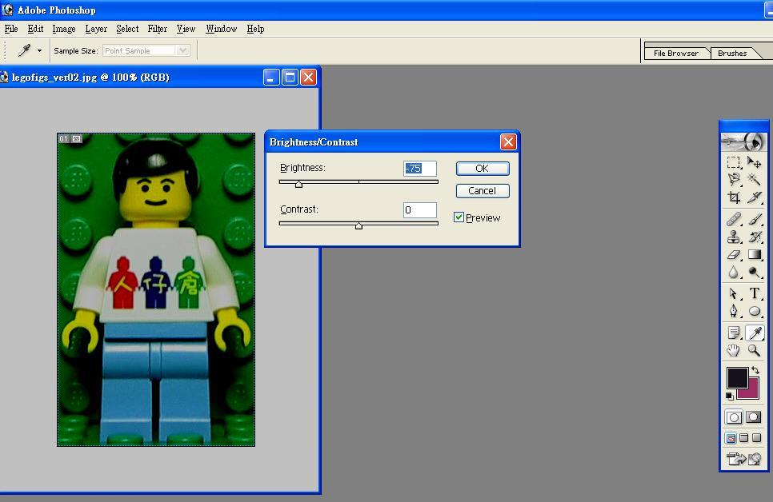Toggle the Preview checkbox
773x502 pixels.
[459, 217]
